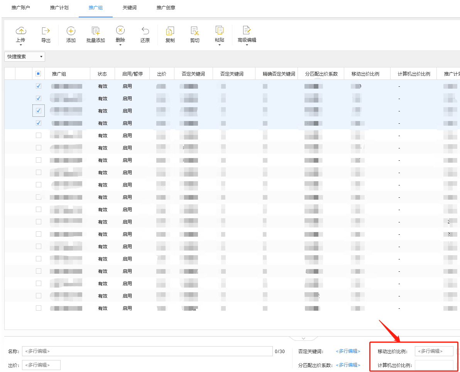Focus the 移动出价比例 input field
Viewport: 460px width, 372px height.
(x=434, y=351)
